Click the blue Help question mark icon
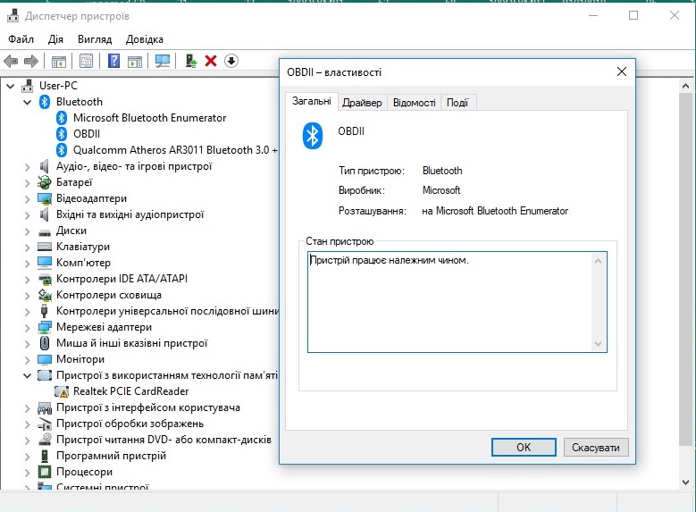The image size is (696, 512). click(x=114, y=61)
